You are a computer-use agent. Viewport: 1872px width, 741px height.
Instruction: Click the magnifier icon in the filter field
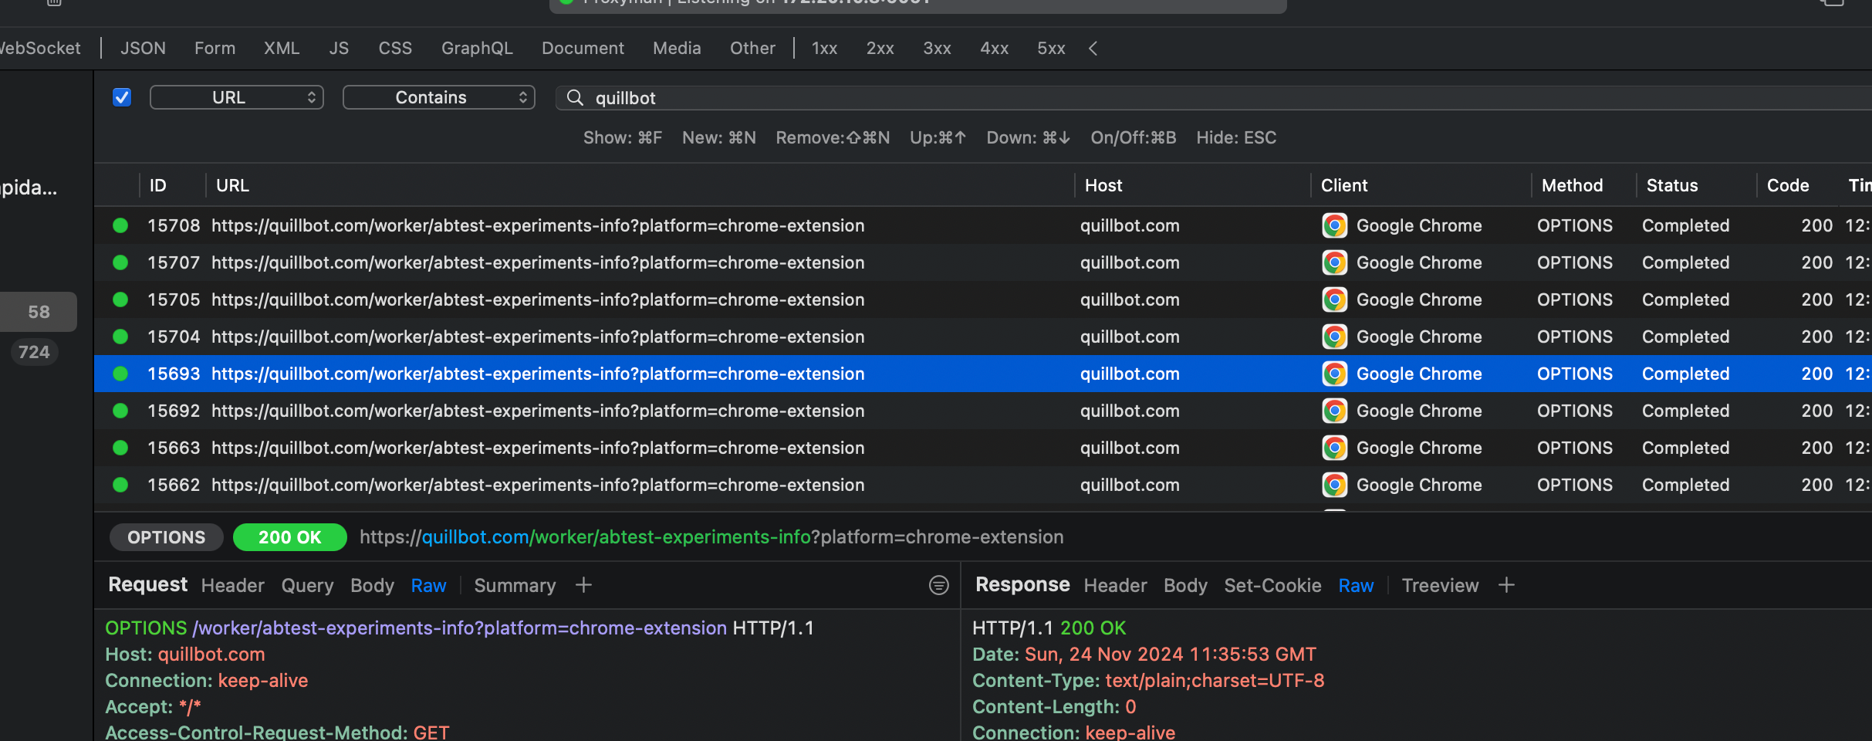pos(575,97)
